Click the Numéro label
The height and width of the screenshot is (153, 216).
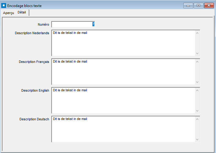43,24
